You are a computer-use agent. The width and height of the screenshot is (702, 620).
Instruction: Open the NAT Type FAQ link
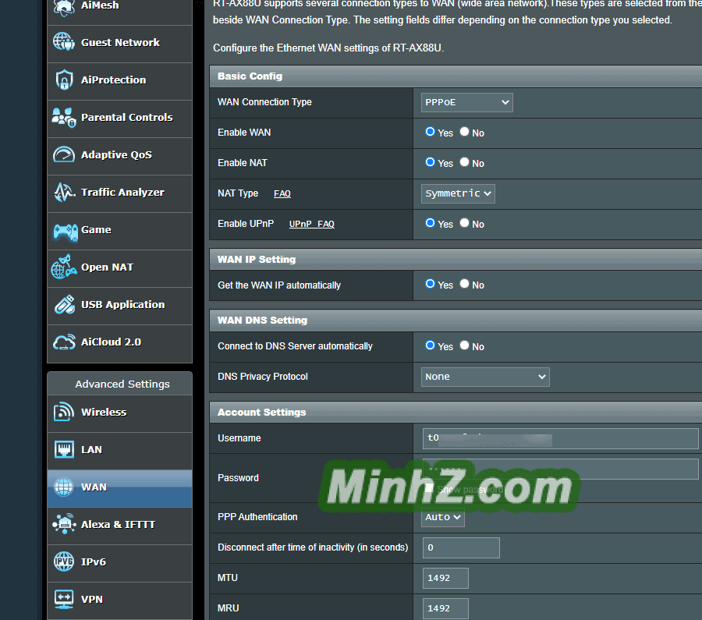(282, 193)
